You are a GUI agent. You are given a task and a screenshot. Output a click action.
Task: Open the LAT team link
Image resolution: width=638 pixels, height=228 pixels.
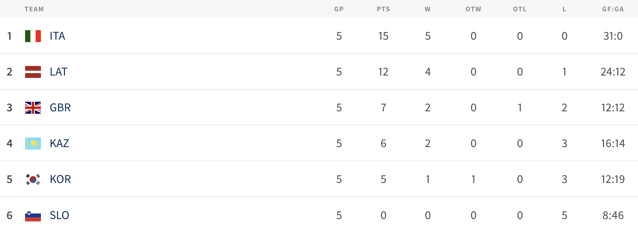tap(59, 72)
